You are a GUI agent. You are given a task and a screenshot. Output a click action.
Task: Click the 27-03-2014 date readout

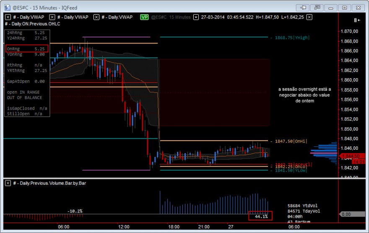(x=213, y=17)
